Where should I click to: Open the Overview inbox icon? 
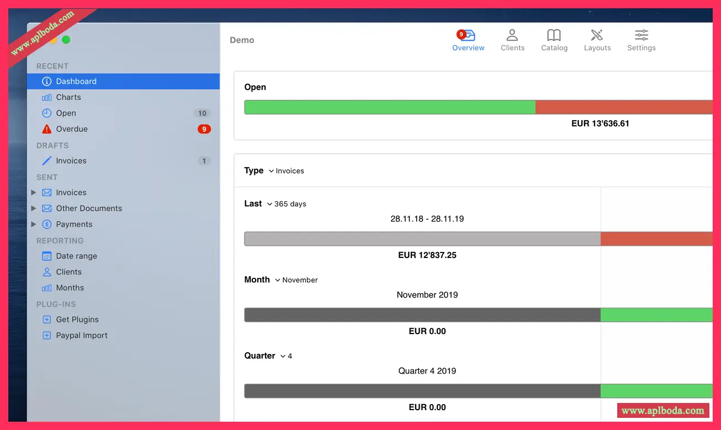(468, 36)
